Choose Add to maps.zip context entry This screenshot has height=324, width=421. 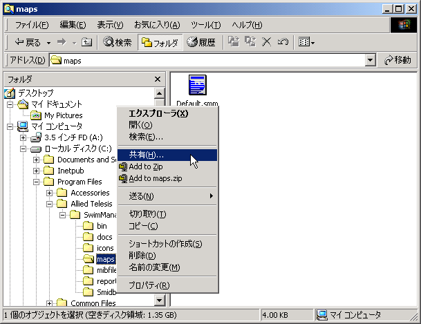pyautogui.click(x=167, y=178)
